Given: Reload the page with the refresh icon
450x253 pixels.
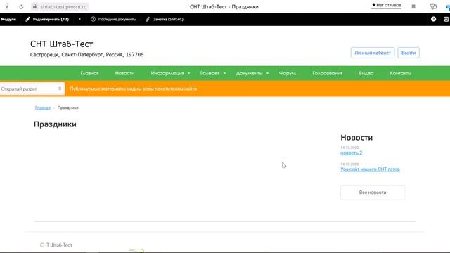Looking at the screenshot, I should (21, 6).
